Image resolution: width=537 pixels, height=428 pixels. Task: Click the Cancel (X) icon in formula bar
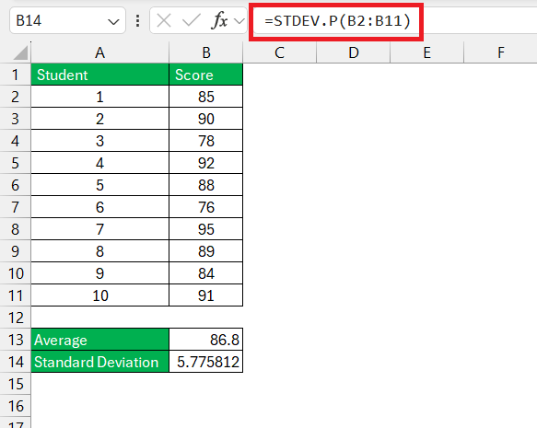coord(164,21)
